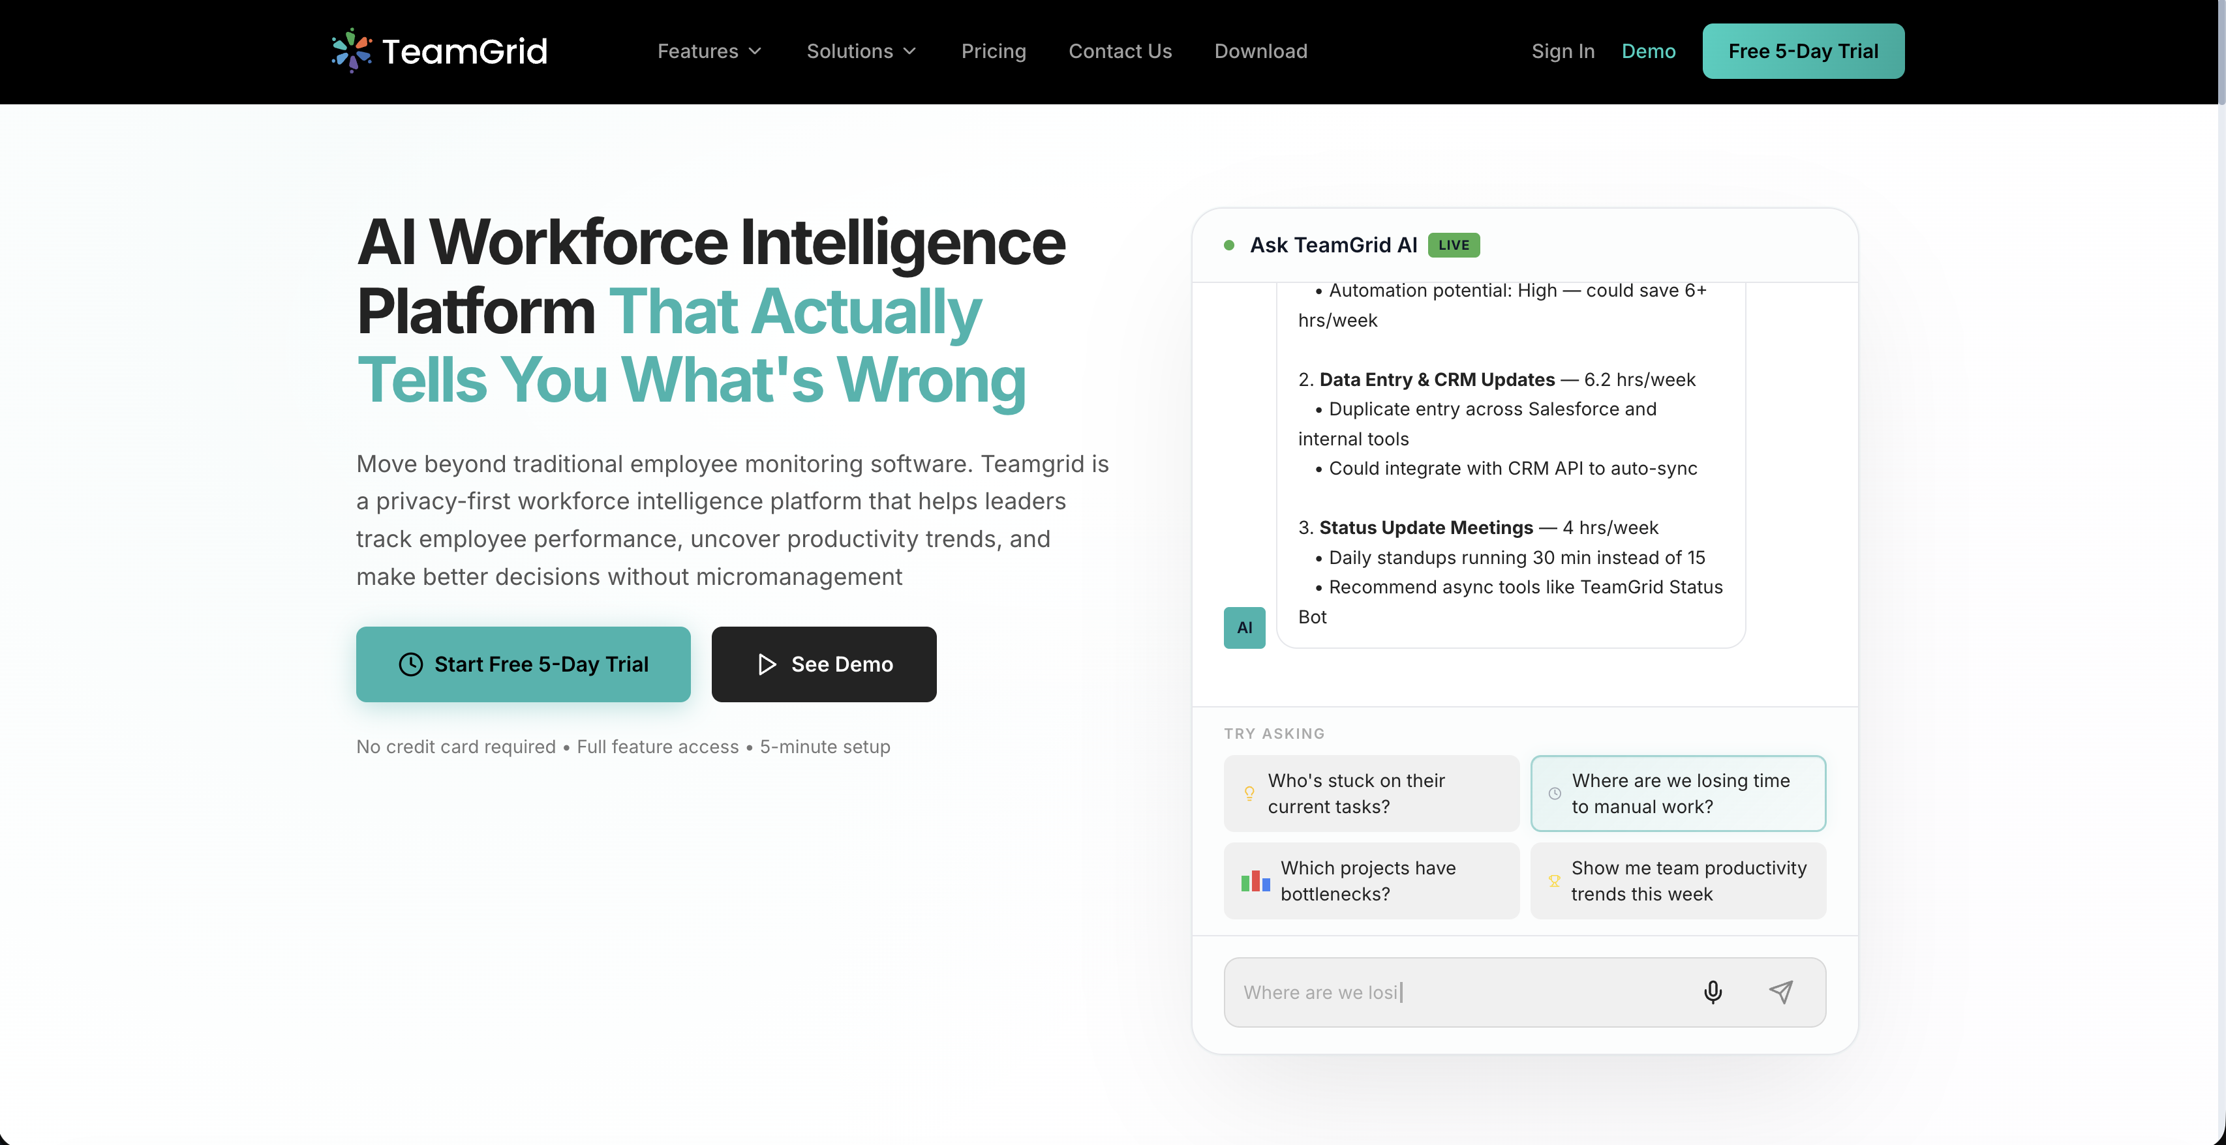Click the lightbulb icon beside stuck tasks
The width and height of the screenshot is (2226, 1145).
click(1249, 794)
